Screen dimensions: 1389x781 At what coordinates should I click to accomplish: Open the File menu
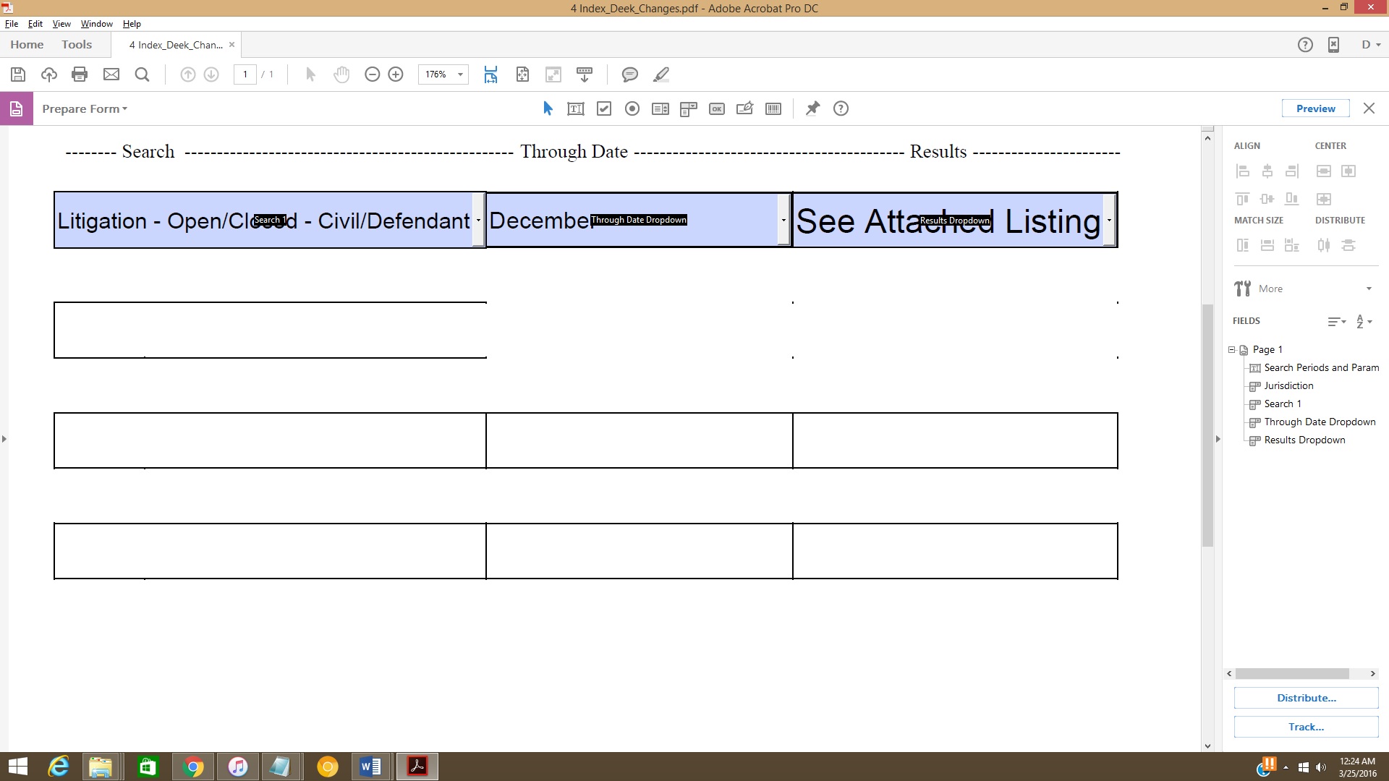(12, 24)
